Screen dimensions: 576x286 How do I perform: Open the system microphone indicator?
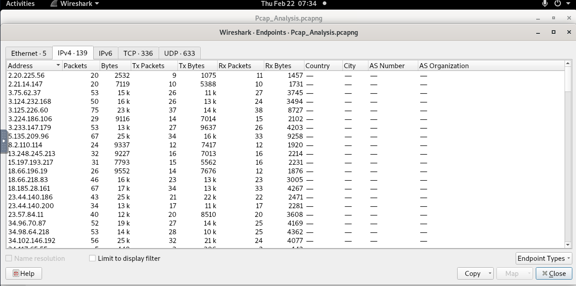coord(545,4)
